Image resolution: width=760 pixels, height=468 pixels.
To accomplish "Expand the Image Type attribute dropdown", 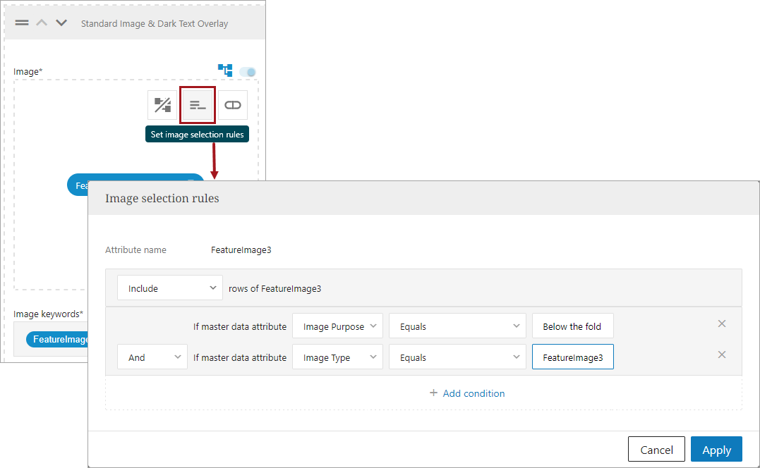I will click(x=337, y=357).
